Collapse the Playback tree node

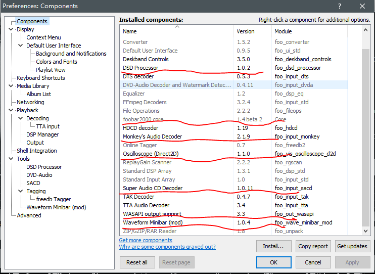click(11, 110)
